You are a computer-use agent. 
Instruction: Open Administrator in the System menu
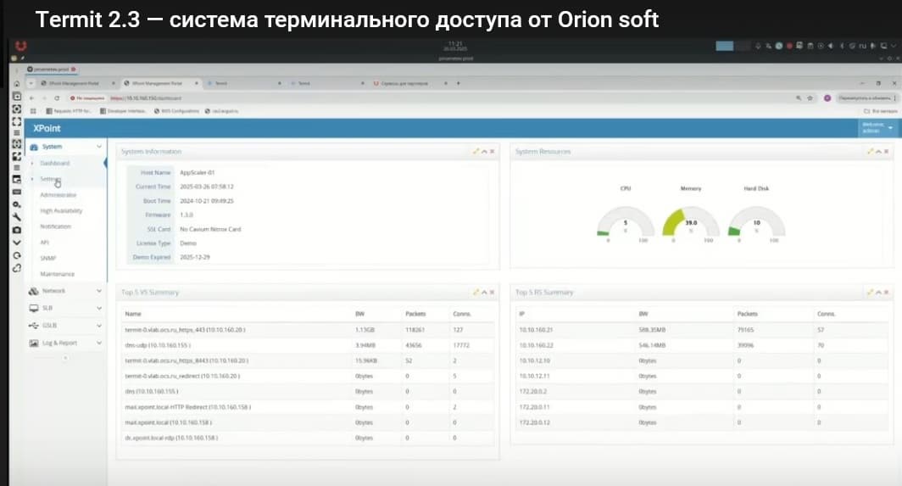point(58,194)
